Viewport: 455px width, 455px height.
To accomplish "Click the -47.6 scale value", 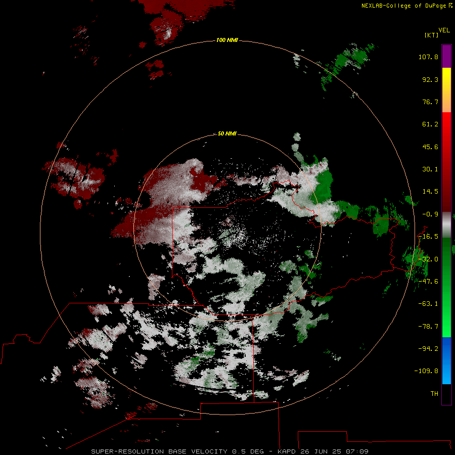I will coord(428,282).
